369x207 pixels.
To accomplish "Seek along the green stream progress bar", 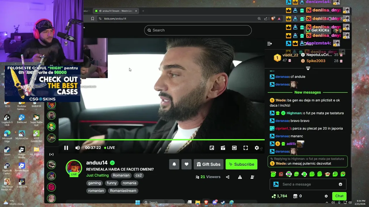I will (161, 140).
